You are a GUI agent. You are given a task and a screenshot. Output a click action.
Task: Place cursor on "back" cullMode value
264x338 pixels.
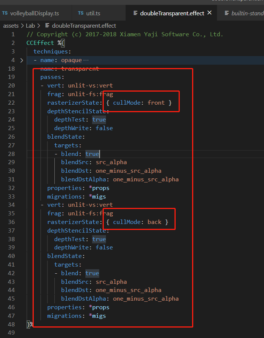click(x=154, y=222)
